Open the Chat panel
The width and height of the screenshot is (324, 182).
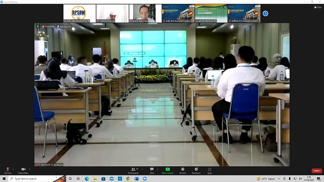152,170
